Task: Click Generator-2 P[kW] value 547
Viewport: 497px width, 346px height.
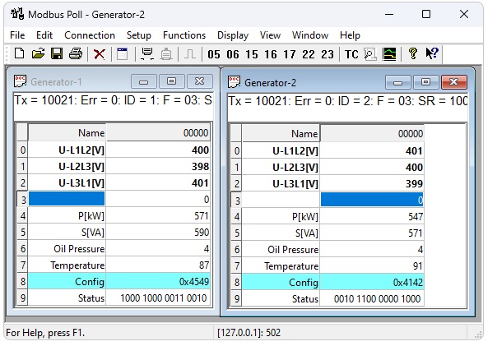Action: click(x=372, y=216)
